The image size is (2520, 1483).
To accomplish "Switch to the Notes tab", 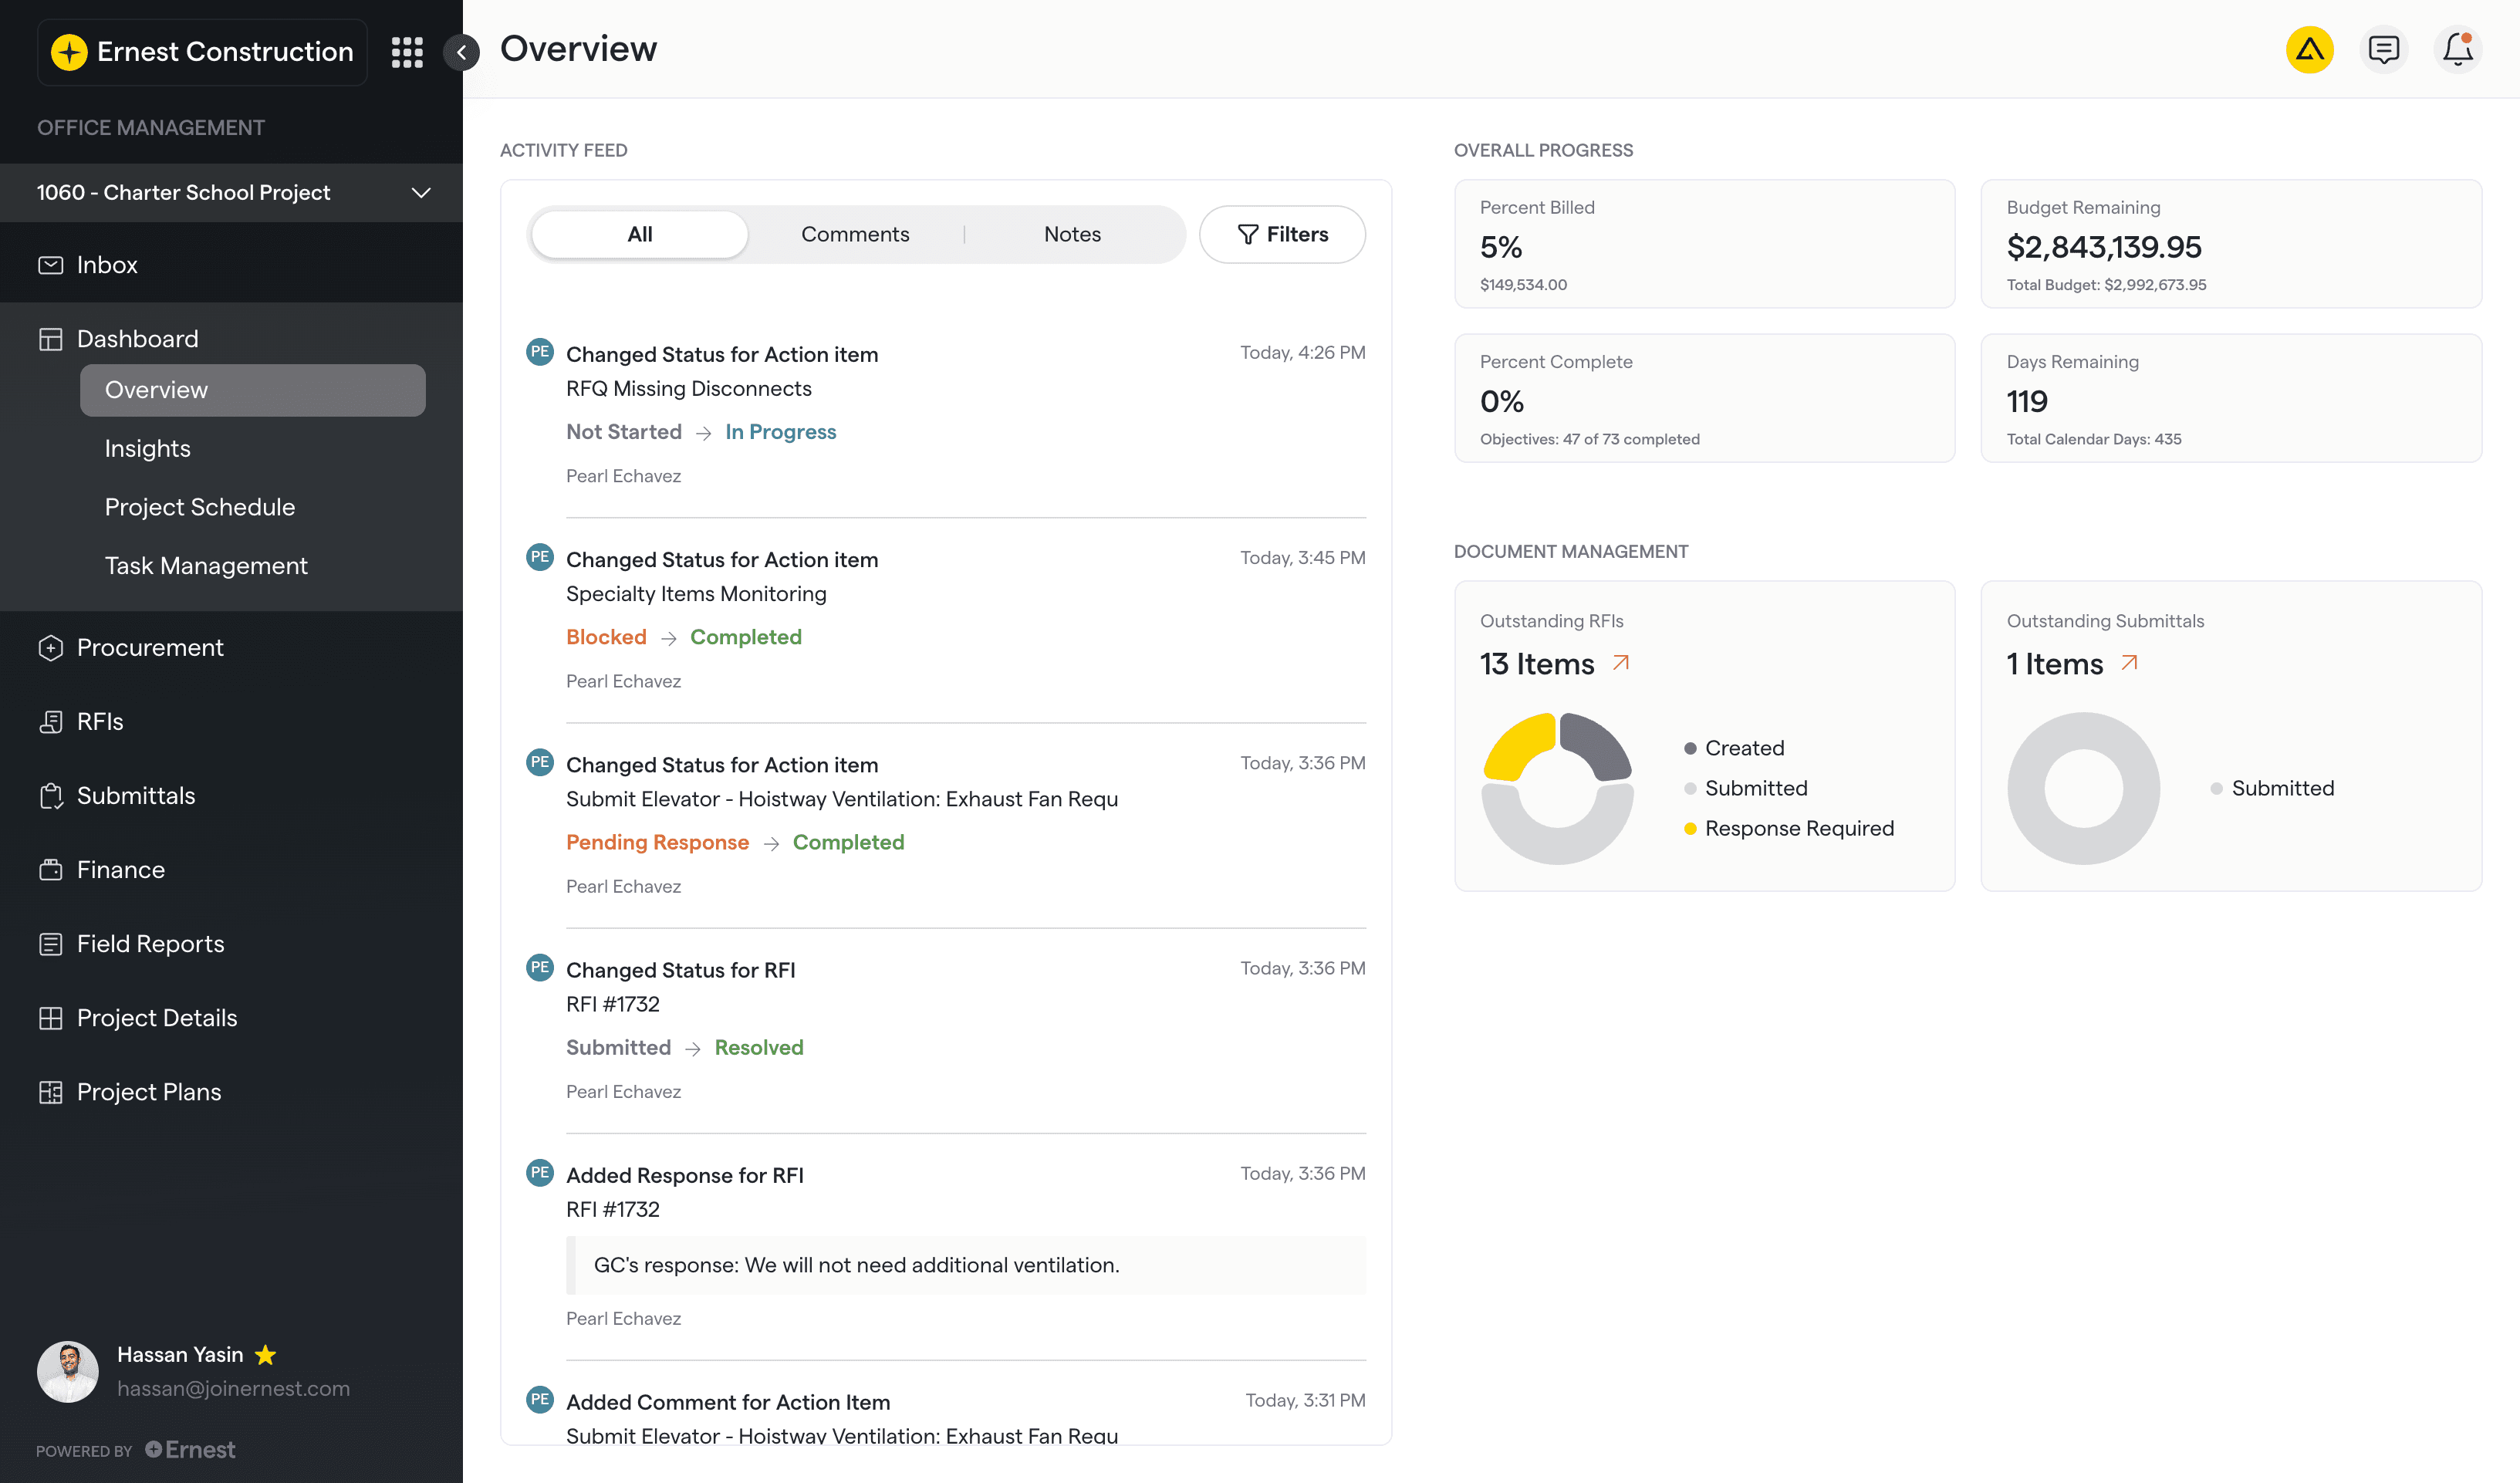I will point(1072,234).
